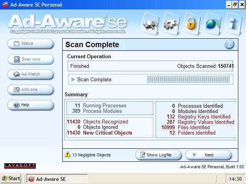Click Show Logfile button
This screenshot has width=246, height=184.
pos(158,155)
